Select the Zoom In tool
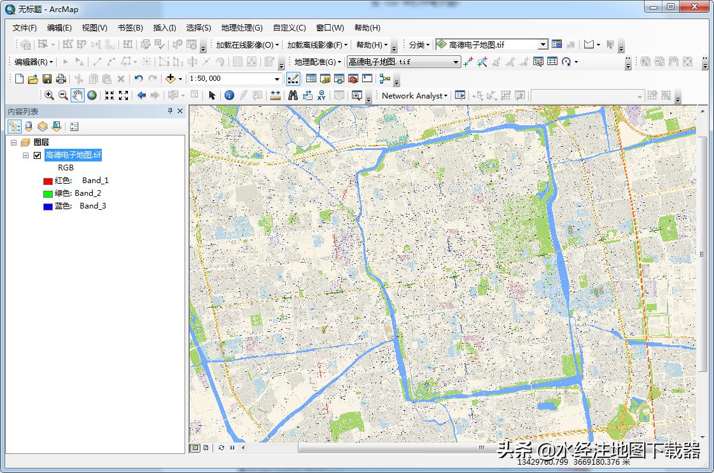714x473 pixels. click(x=50, y=95)
